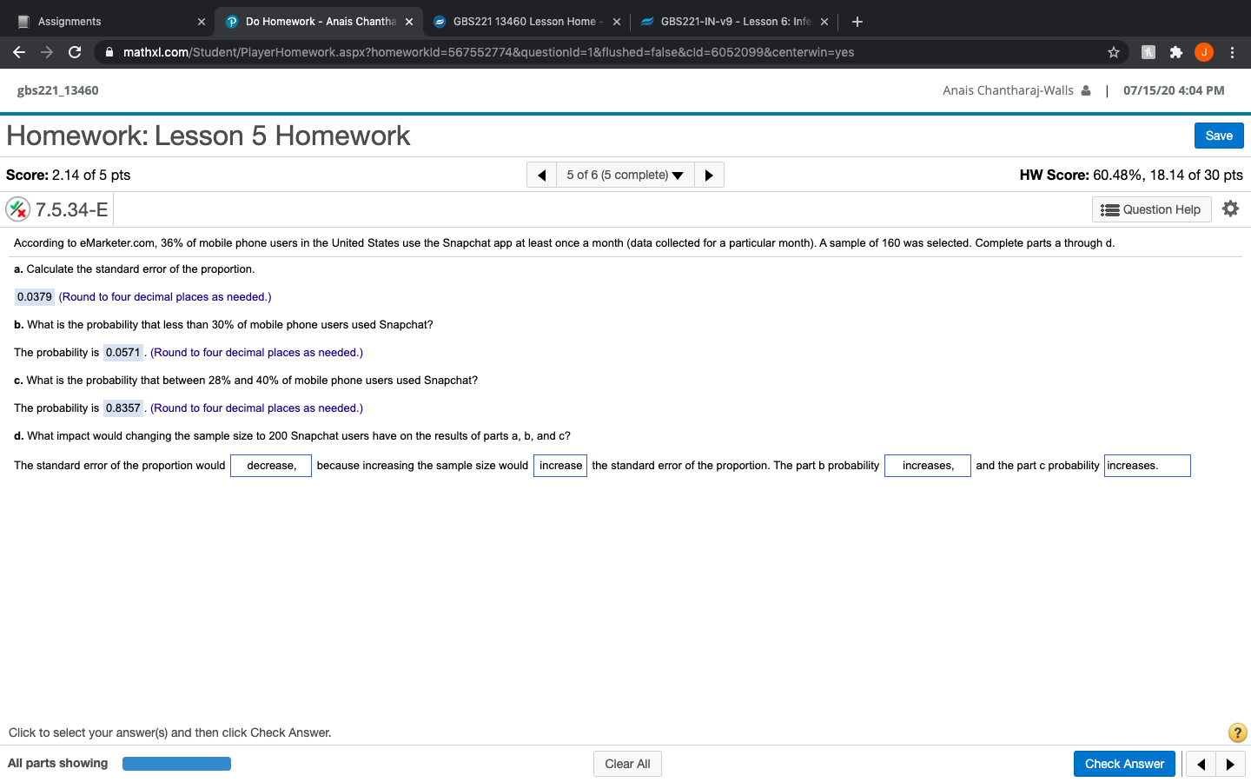
Task: Click the All parts showing progress bar
Action: point(176,763)
